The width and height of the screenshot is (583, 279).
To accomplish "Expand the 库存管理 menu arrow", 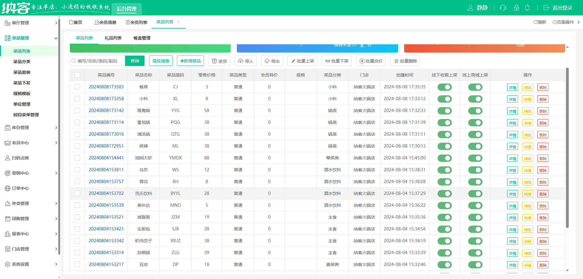I will (x=56, y=128).
